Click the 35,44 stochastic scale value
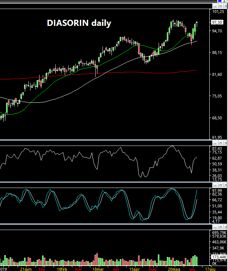 coord(217,212)
